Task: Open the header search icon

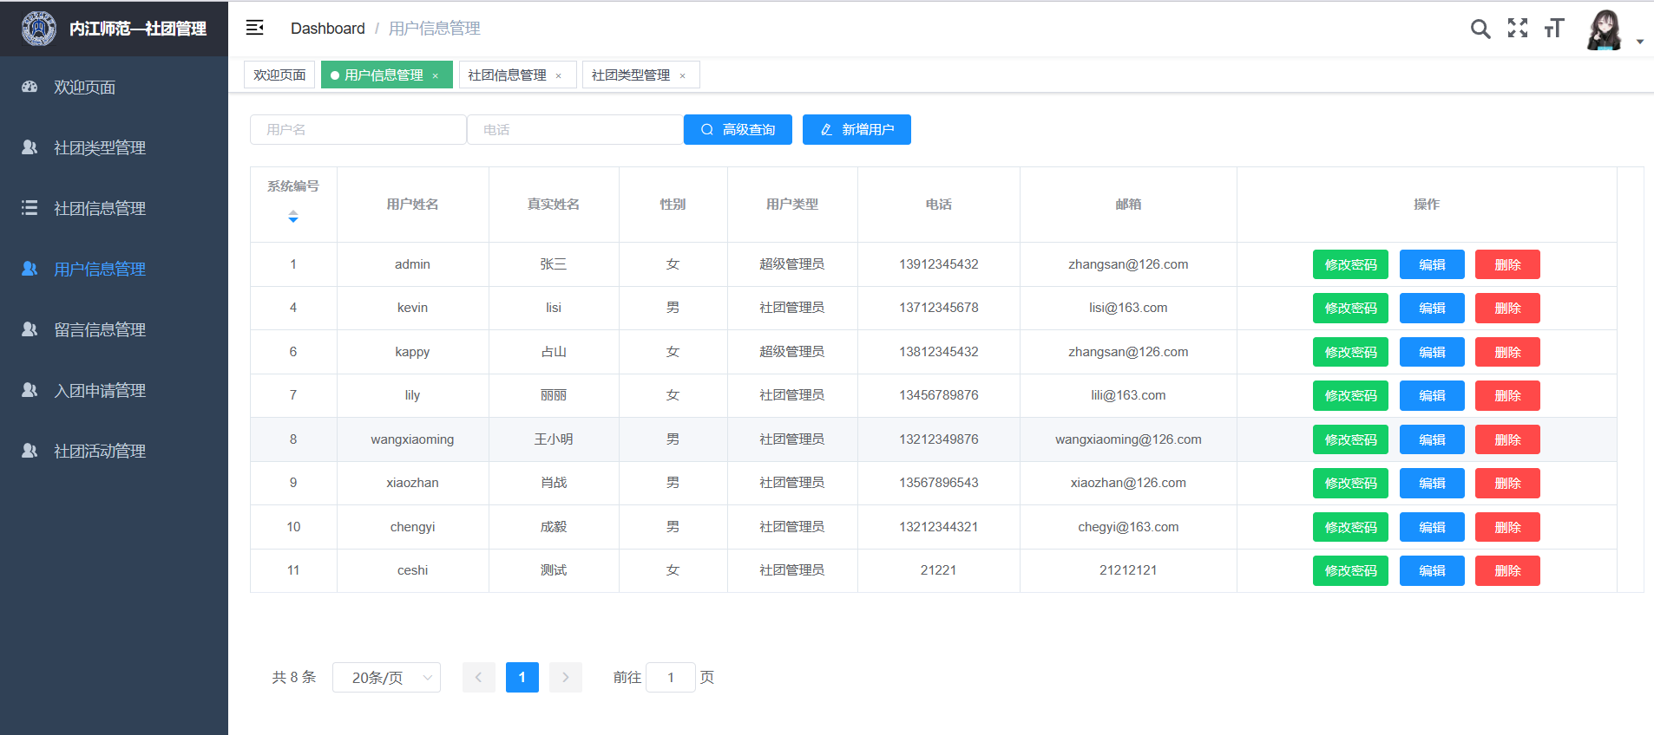Action: click(x=1480, y=29)
